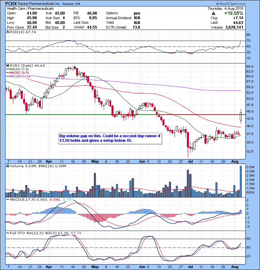Click the Last price 44.63
Viewport: 260px width, 270px height.
[x=238, y=22]
